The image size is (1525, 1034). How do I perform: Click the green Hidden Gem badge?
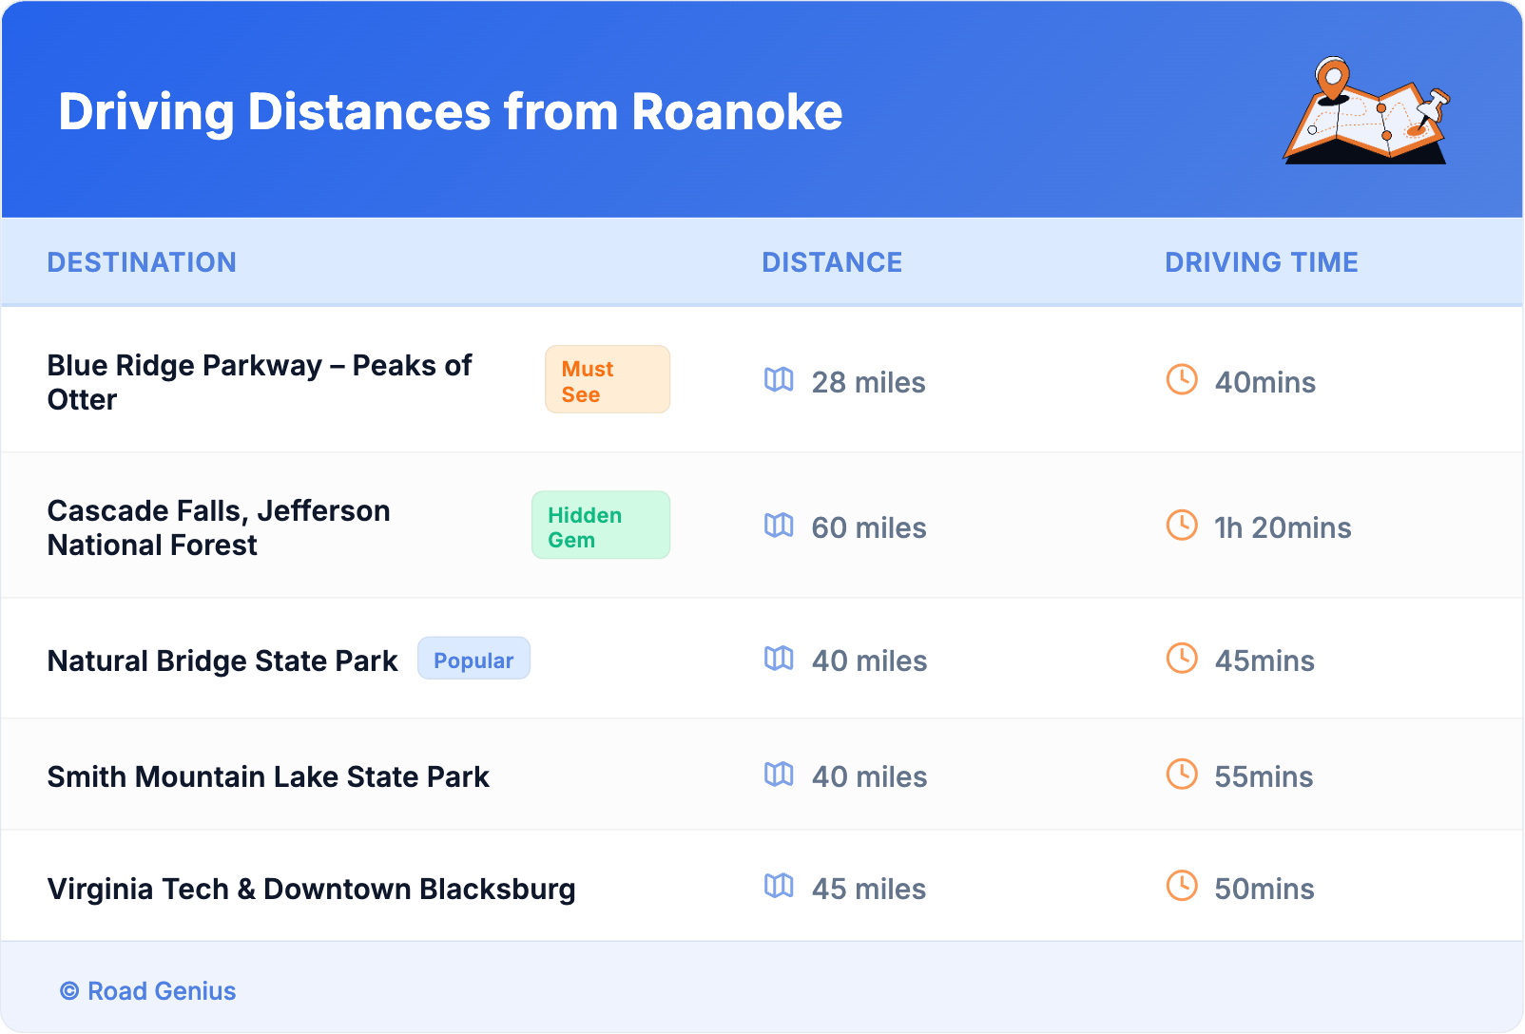coord(600,526)
